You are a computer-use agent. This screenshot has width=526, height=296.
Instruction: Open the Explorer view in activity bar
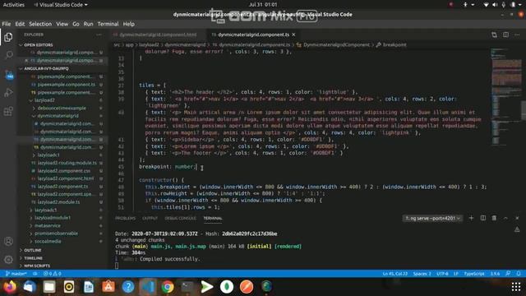8,37
